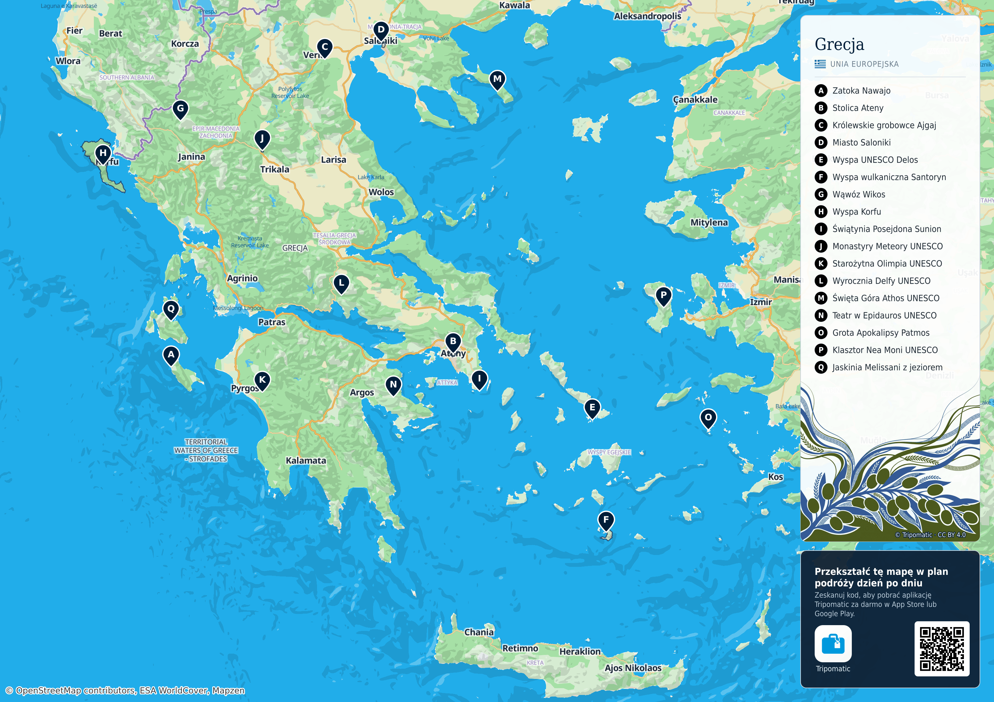Click map pin F on Santorini
994x702 pixels.
[606, 520]
